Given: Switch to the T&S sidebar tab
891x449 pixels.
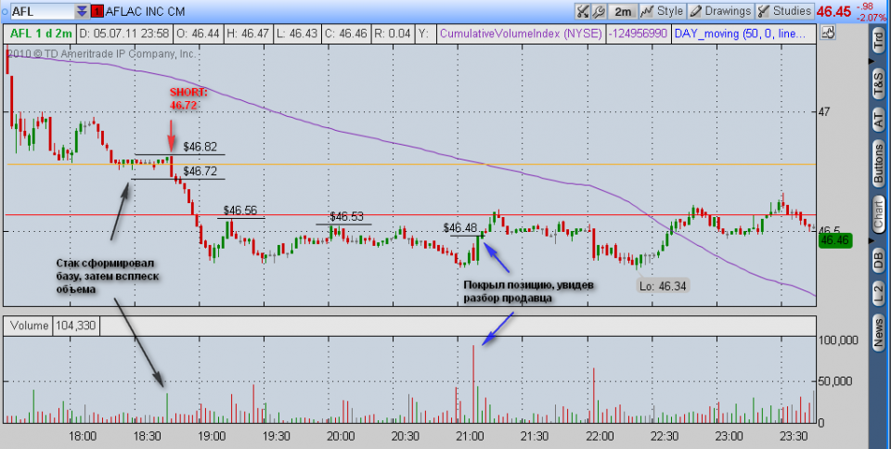Looking at the screenshot, I should point(879,83).
